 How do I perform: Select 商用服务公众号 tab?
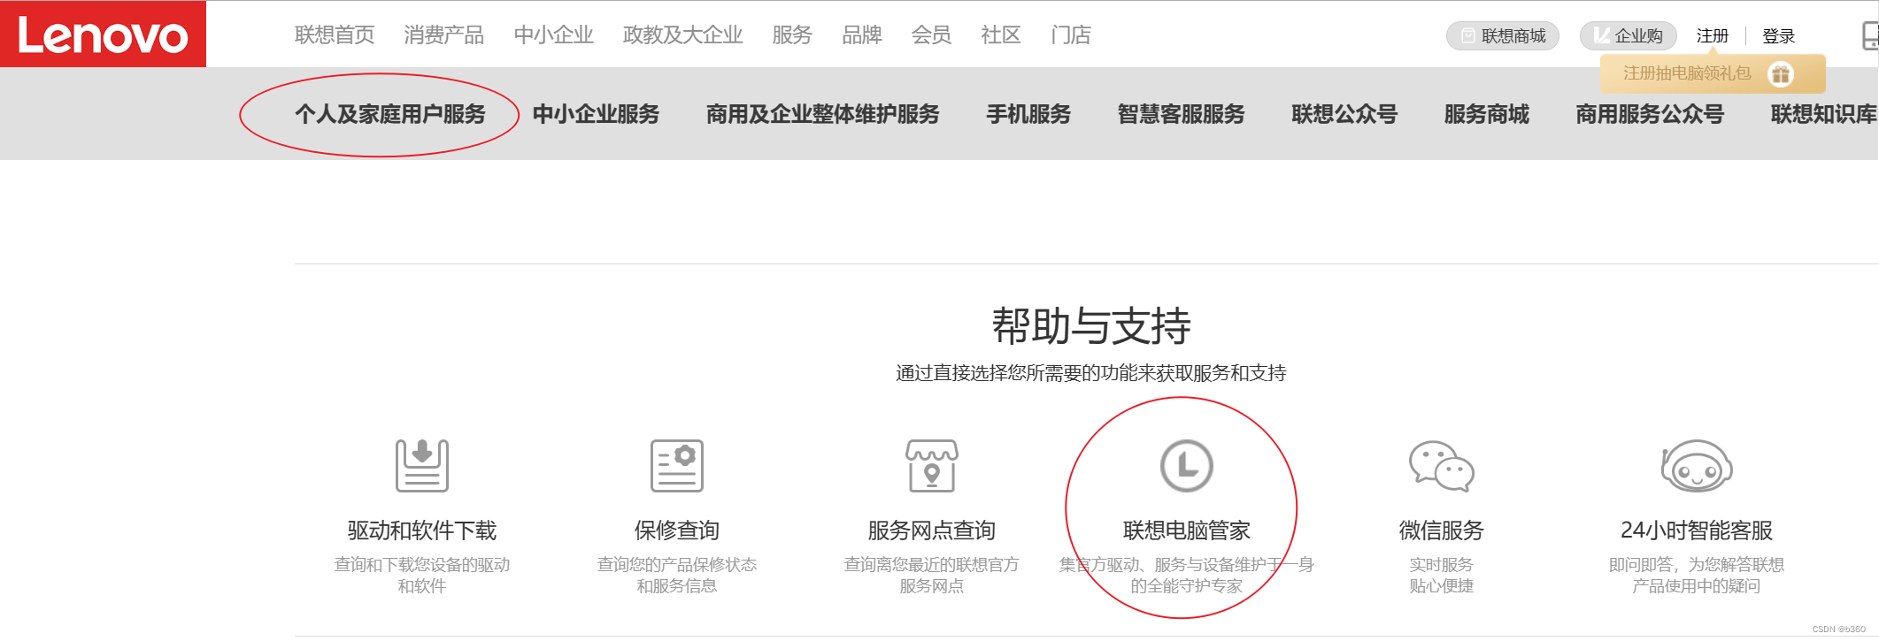(1650, 114)
